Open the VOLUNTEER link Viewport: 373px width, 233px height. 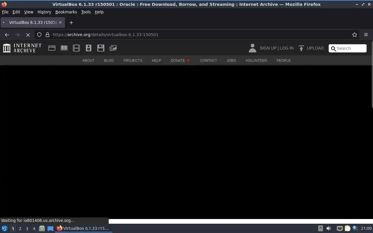[256, 60]
